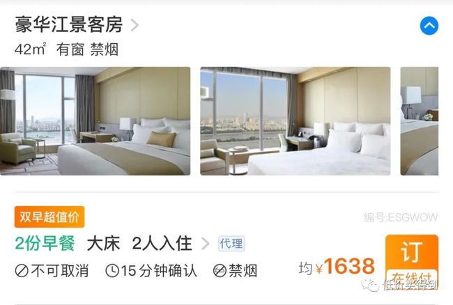Screen dimensions: 453x305
Task: Open the 代理 agent badge
Action: tap(231, 243)
